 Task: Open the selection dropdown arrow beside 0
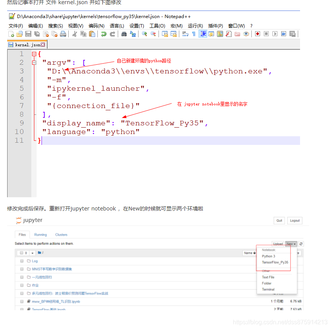[x=32, y=253]
